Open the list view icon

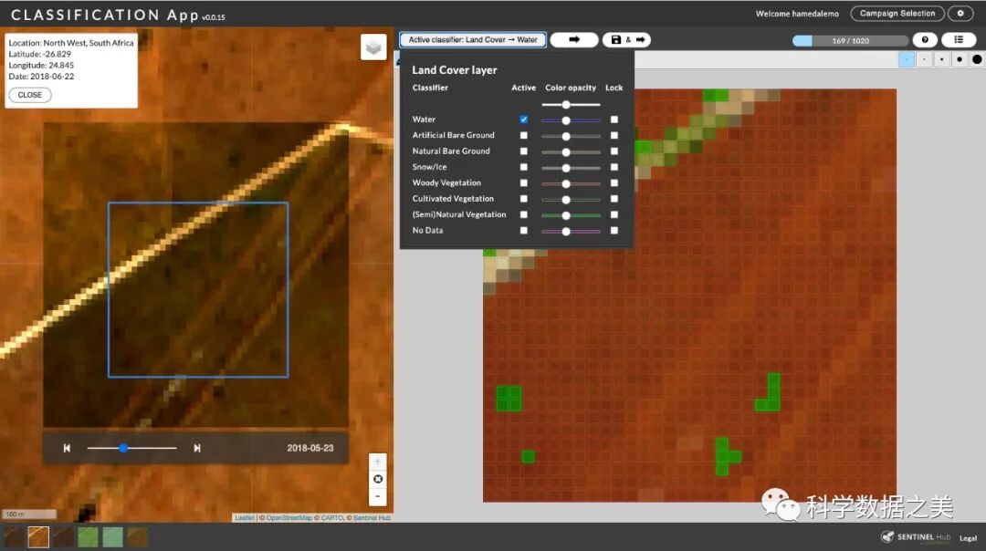point(958,40)
